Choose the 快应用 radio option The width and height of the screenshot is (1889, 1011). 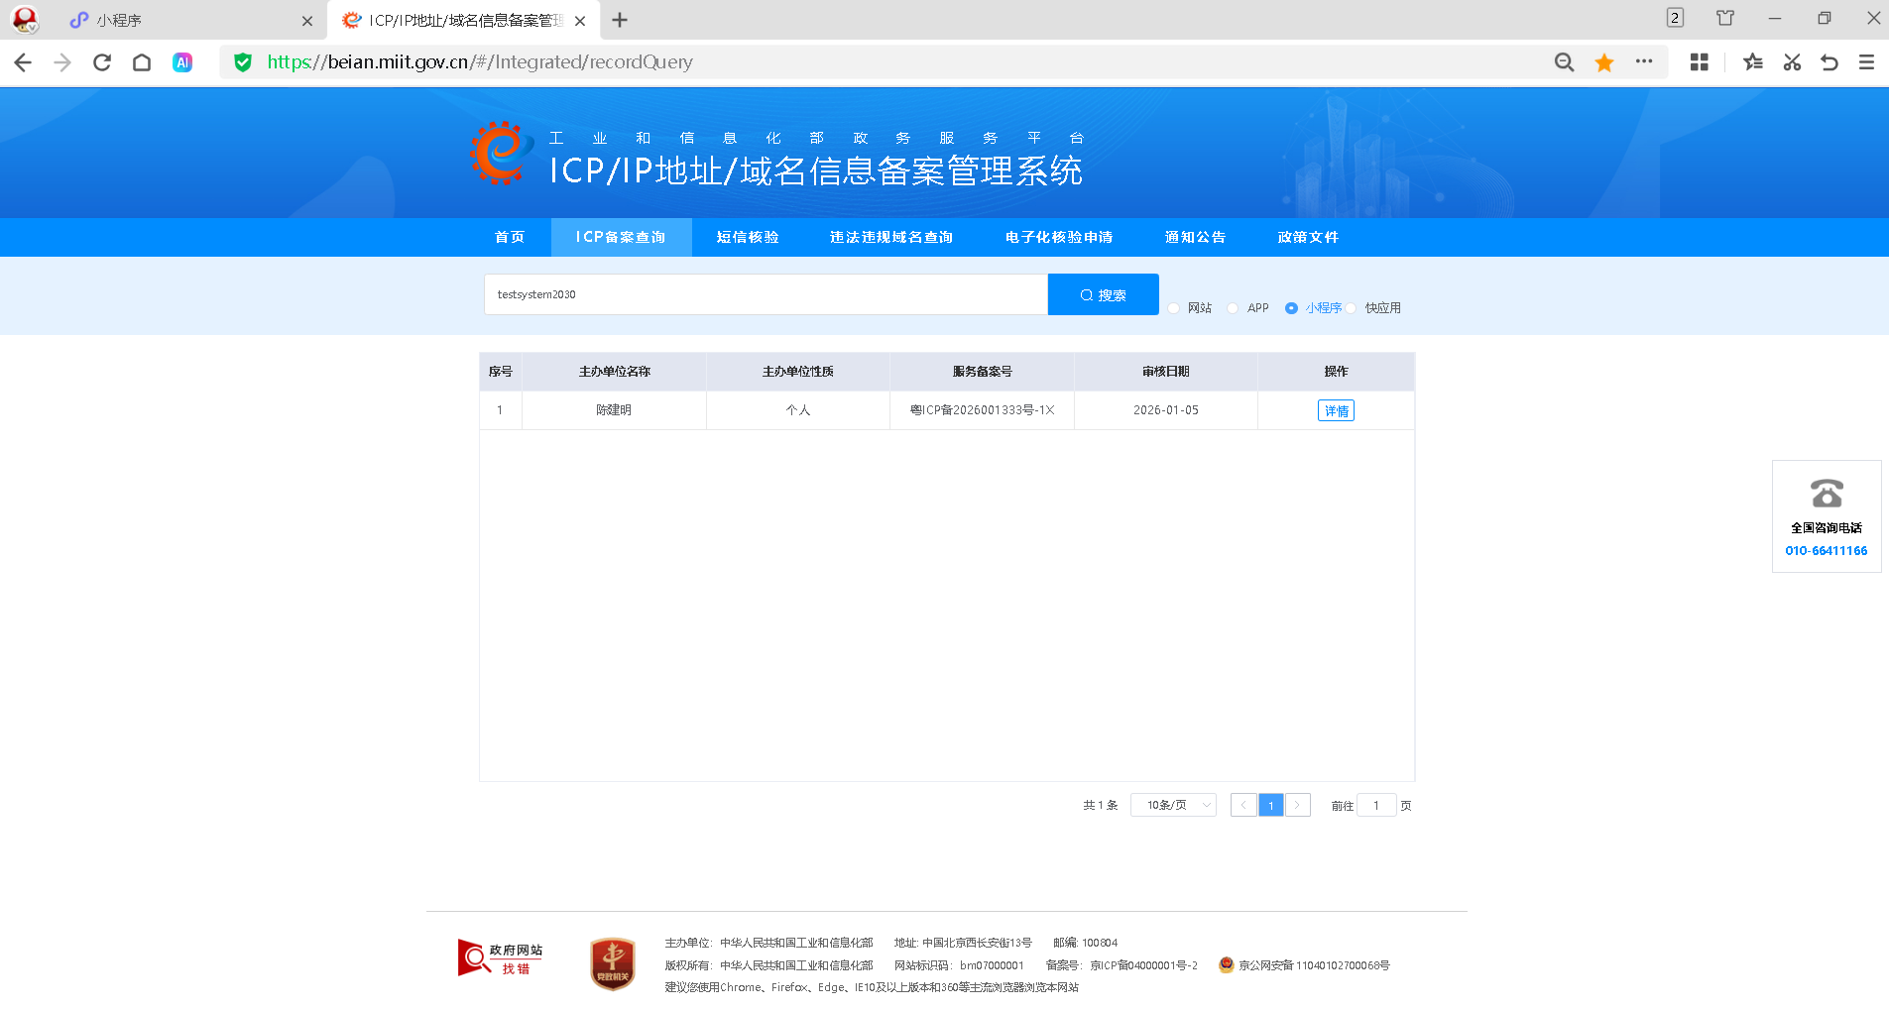pyautogui.click(x=1352, y=308)
